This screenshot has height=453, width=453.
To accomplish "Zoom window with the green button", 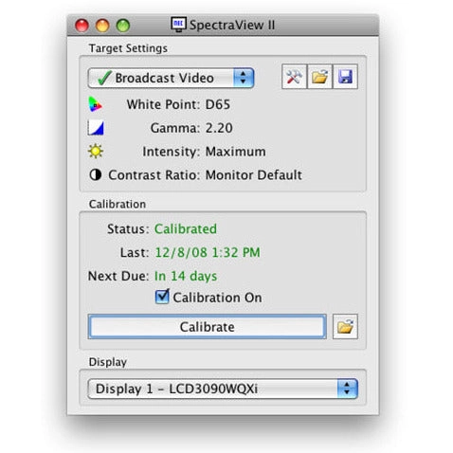I will tap(123, 26).
